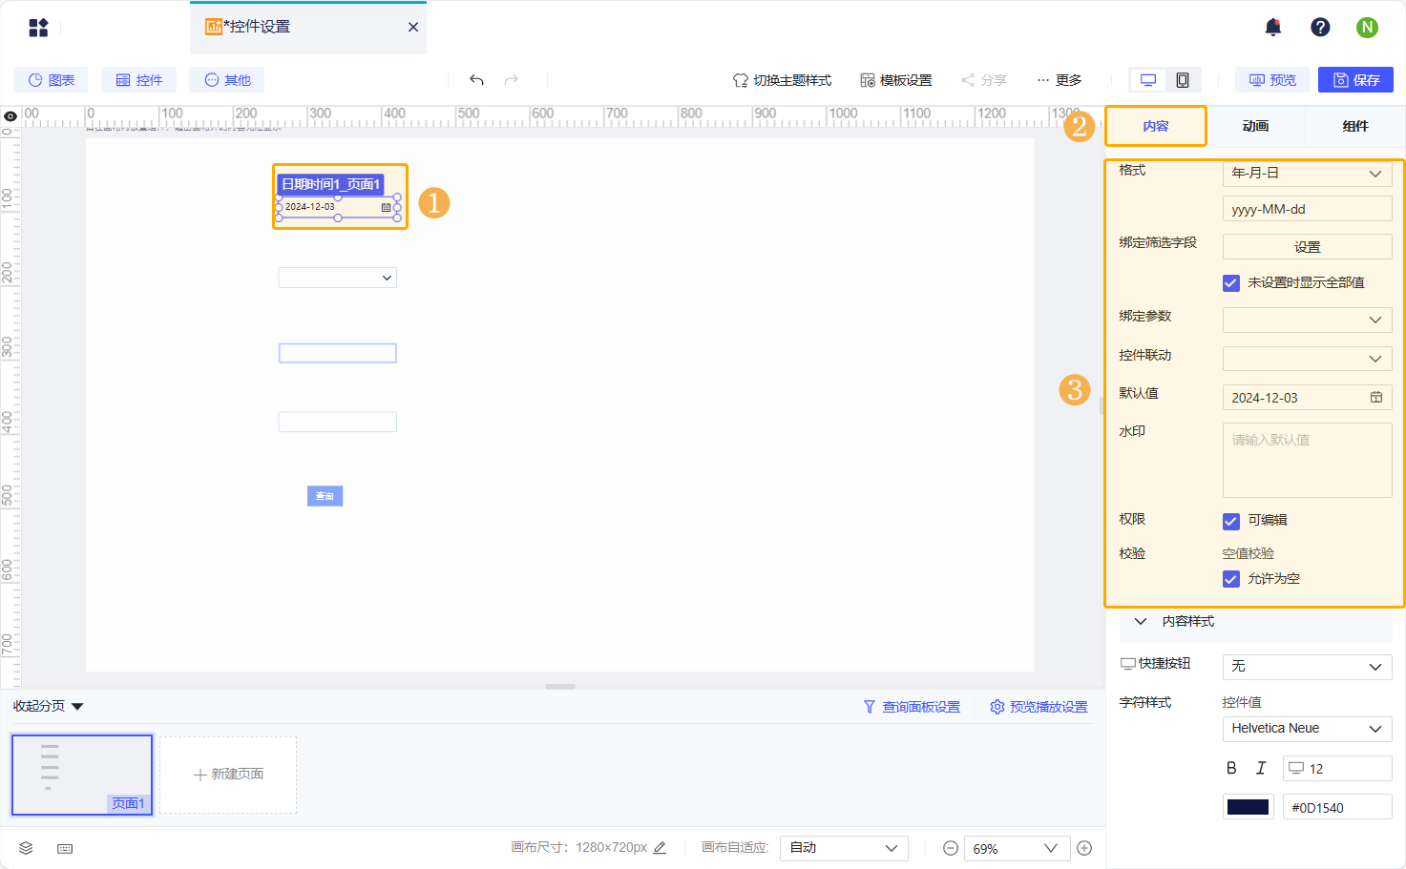The height and width of the screenshot is (869, 1406).
Task: Edit canvas size pencil icon
Action: tap(660, 847)
